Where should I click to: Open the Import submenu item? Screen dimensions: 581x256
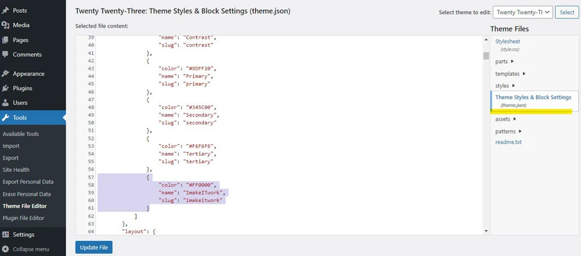[x=11, y=146]
